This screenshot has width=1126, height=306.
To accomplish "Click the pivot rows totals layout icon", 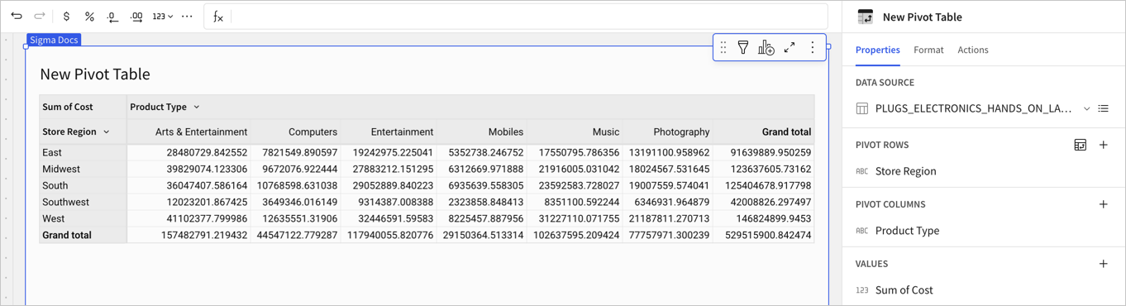I will [1080, 145].
